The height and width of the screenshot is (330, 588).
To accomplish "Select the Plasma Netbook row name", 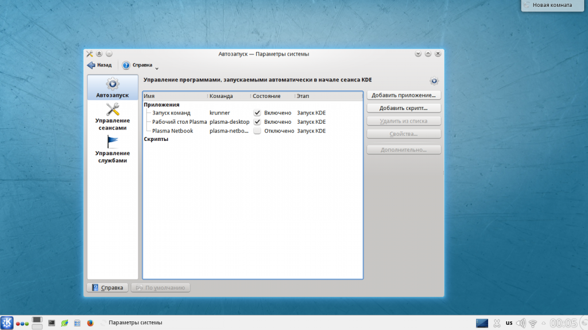I will point(172,131).
